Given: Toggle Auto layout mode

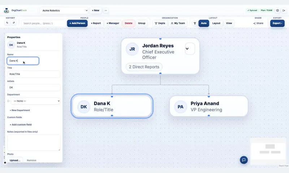Looking at the screenshot, I should (204, 23).
